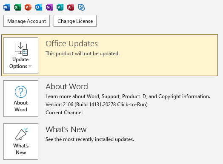The width and height of the screenshot is (223, 164).
Task: Click the update download monitor icon
Action: pos(21,49)
